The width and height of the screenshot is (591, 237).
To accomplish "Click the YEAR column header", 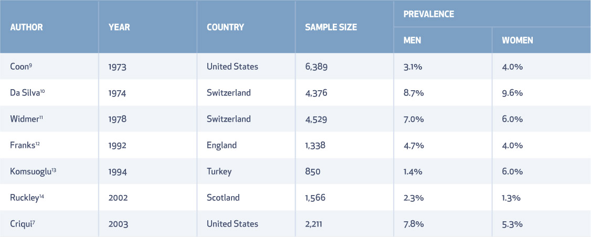I will (x=119, y=27).
